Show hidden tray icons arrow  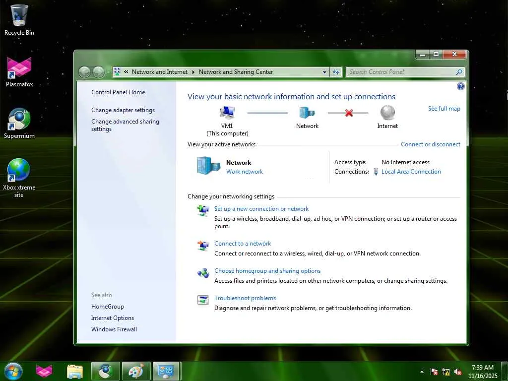pyautogui.click(x=422, y=372)
